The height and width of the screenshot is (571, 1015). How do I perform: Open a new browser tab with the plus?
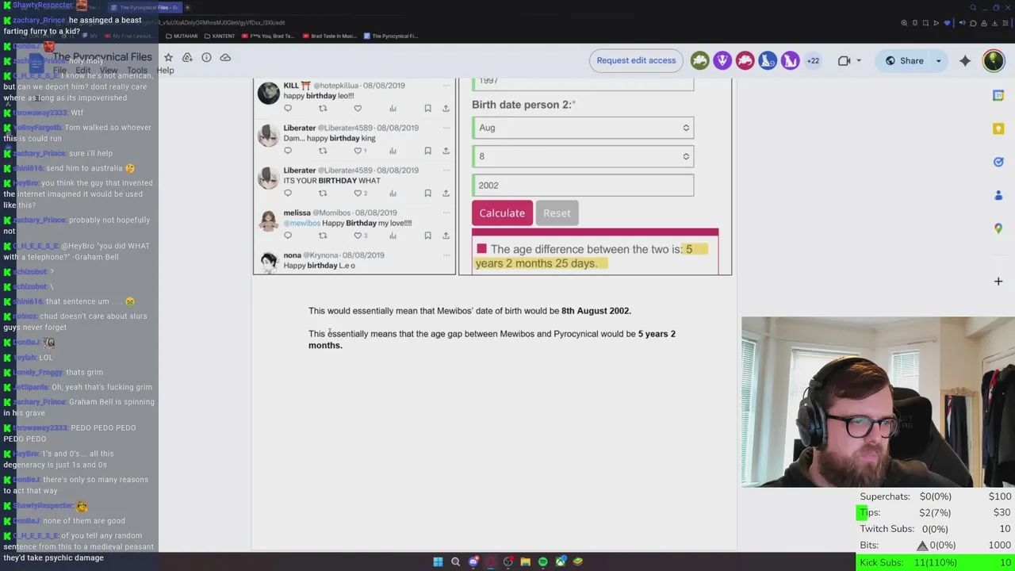pos(187,7)
